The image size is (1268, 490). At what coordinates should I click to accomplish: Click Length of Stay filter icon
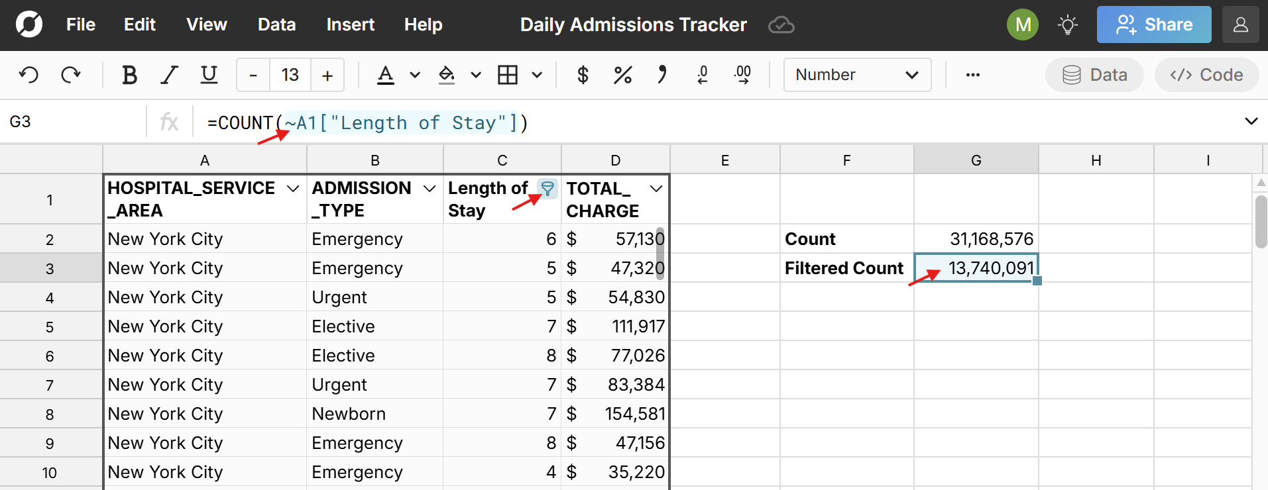[x=548, y=189]
